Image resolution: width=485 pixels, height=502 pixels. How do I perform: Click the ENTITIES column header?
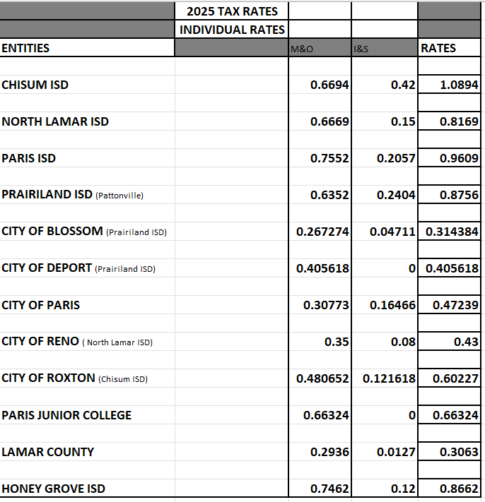pos(87,48)
